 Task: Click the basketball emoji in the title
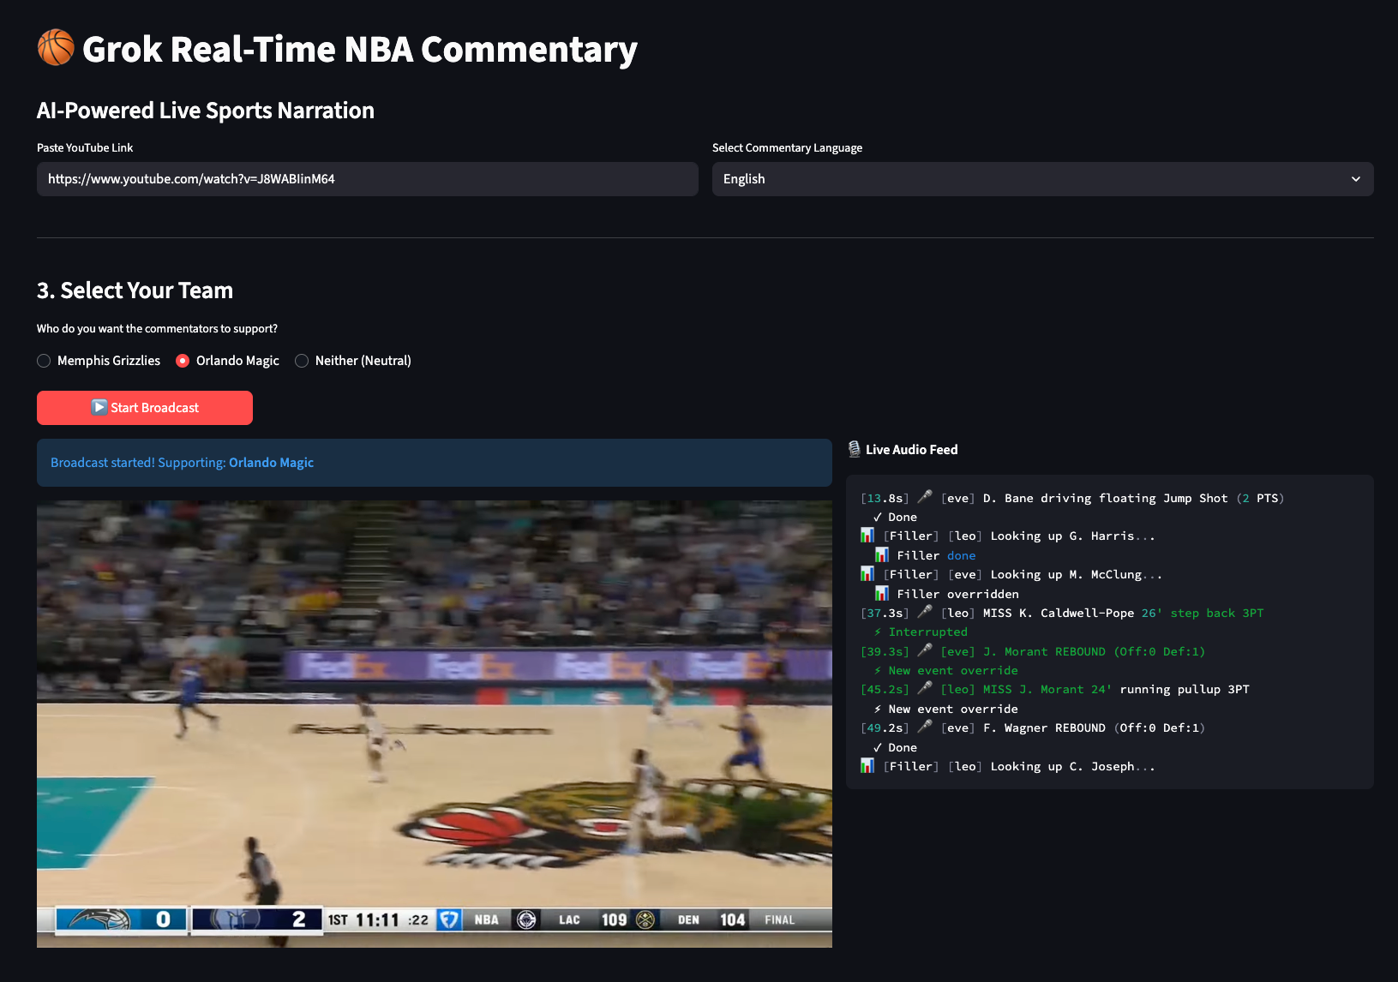[x=56, y=48]
